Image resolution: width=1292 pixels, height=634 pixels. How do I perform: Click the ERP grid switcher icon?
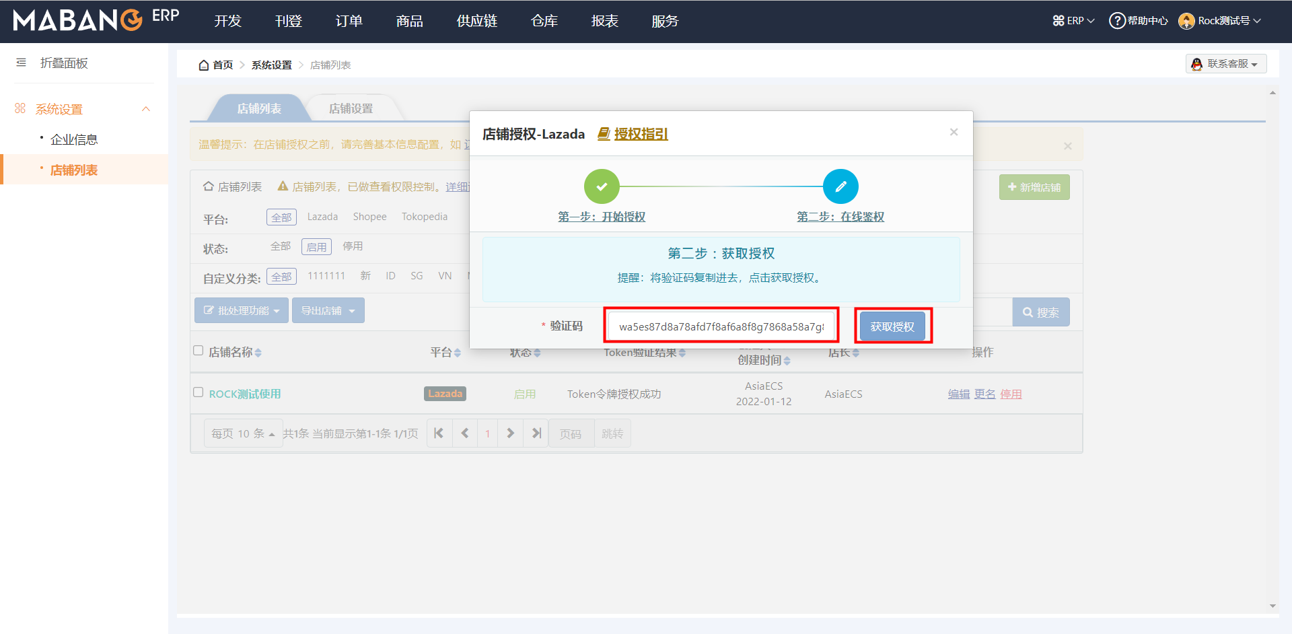1058,21
